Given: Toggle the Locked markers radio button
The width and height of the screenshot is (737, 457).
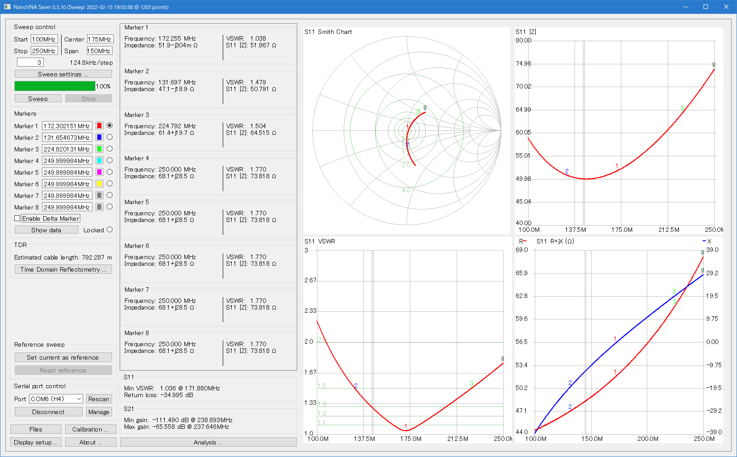Looking at the screenshot, I should click(109, 230).
